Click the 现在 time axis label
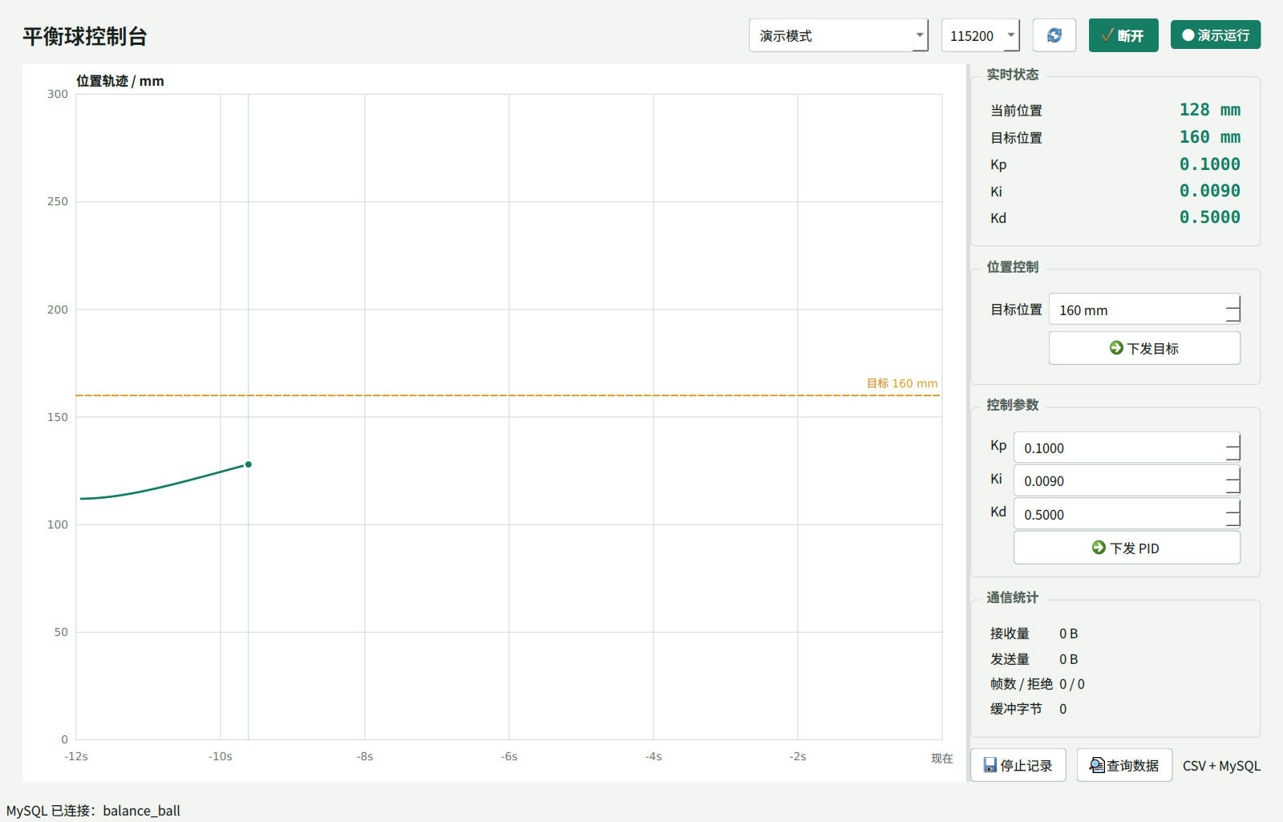 coord(942,758)
